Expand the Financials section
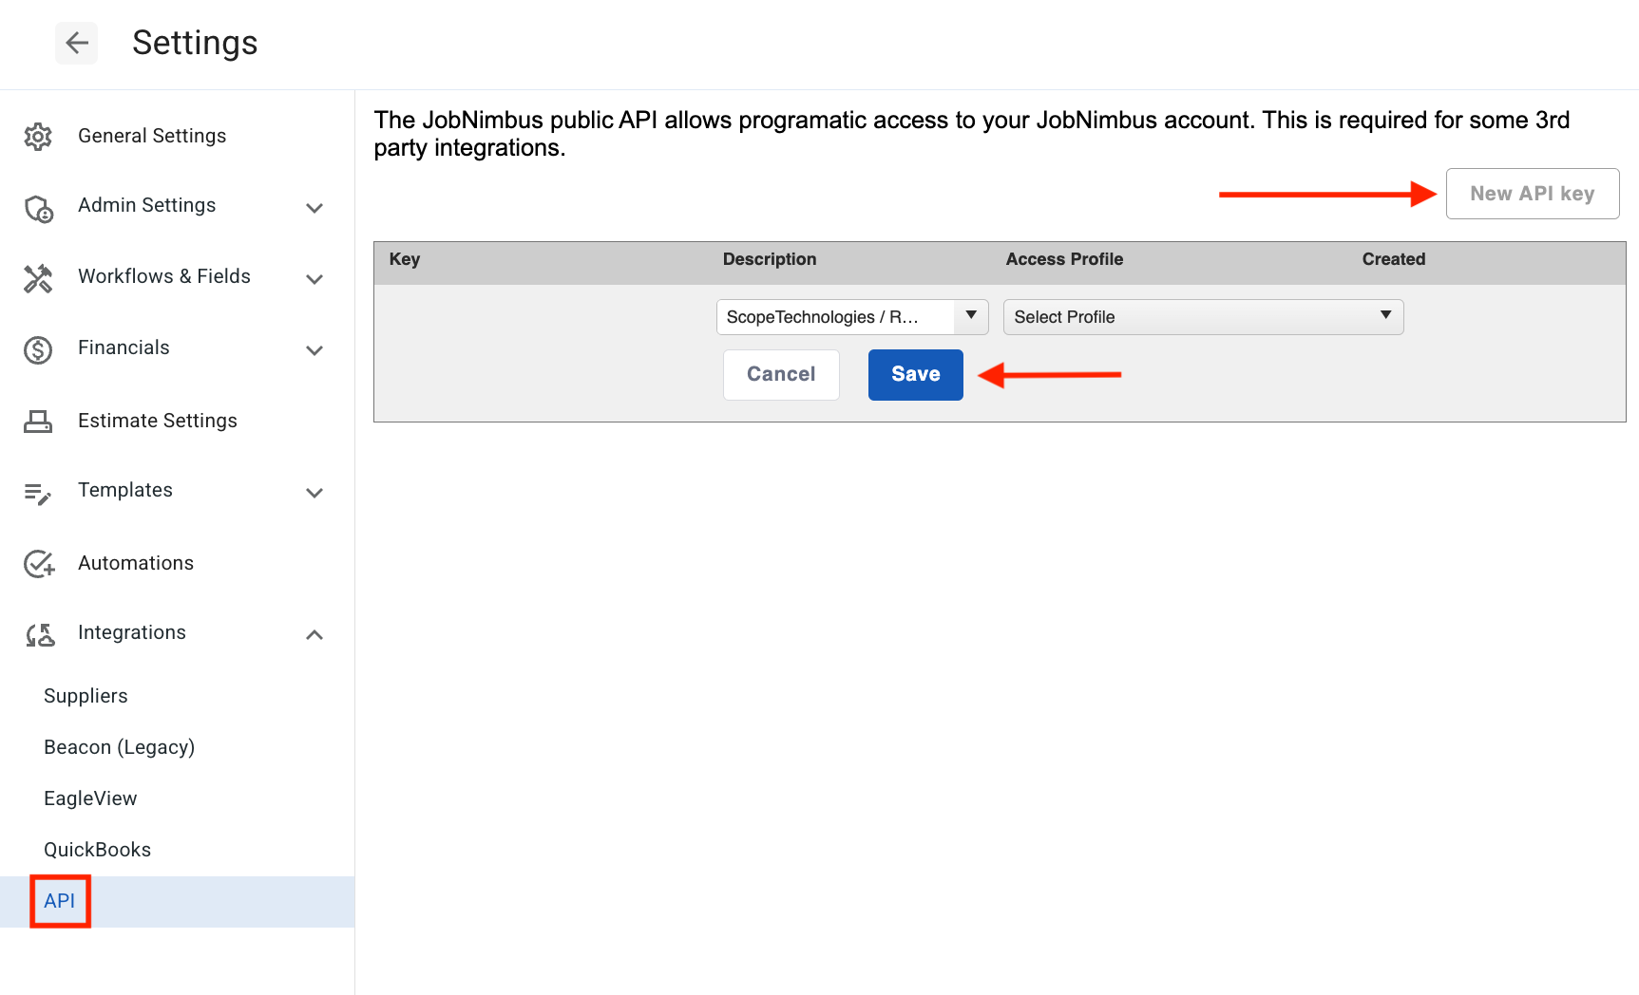 pyautogui.click(x=314, y=350)
